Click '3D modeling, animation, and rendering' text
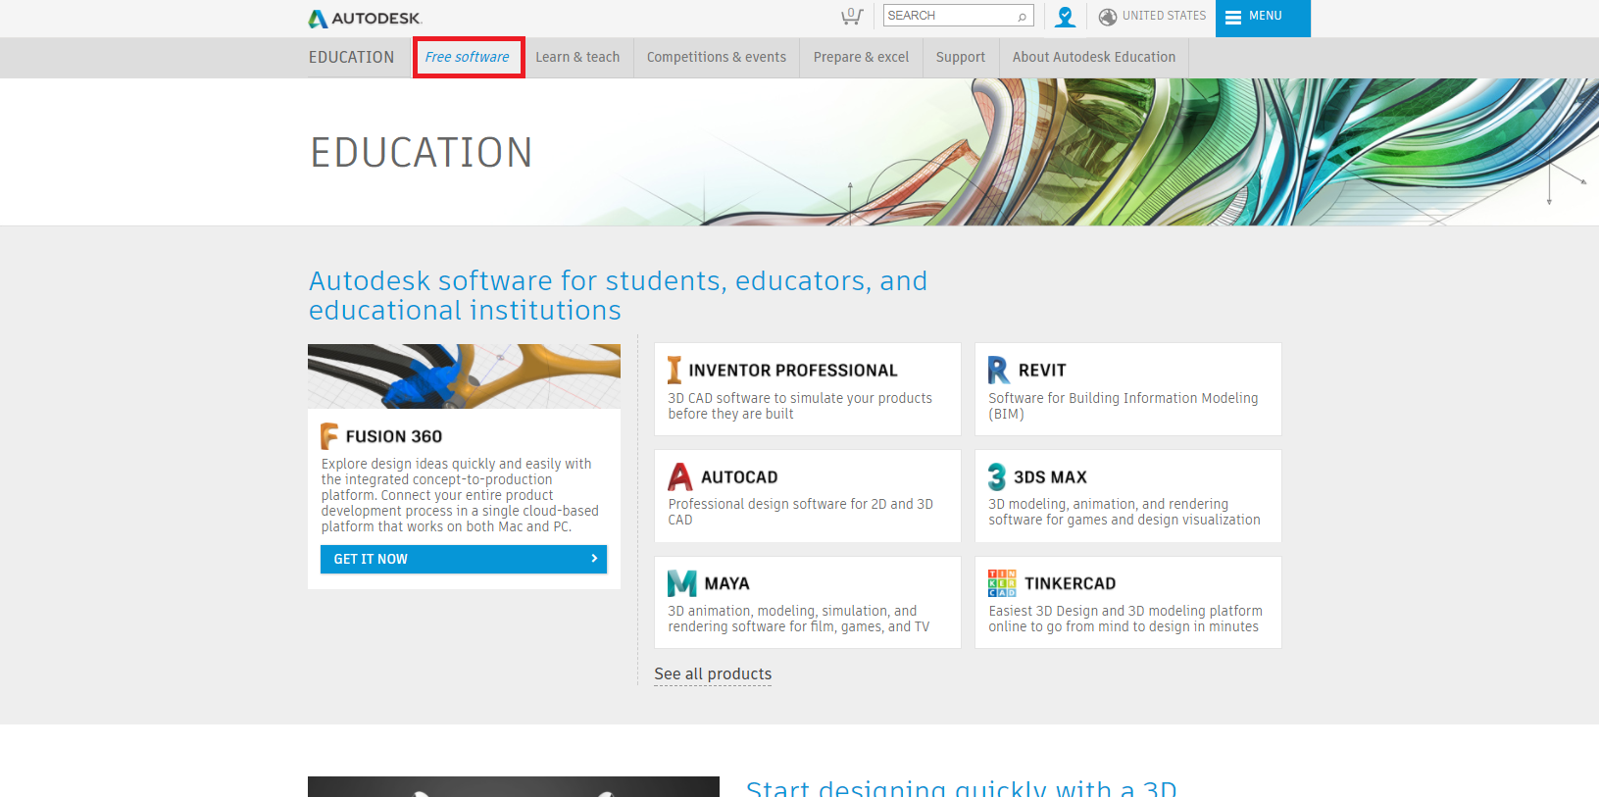The image size is (1599, 797). [x=1124, y=512]
